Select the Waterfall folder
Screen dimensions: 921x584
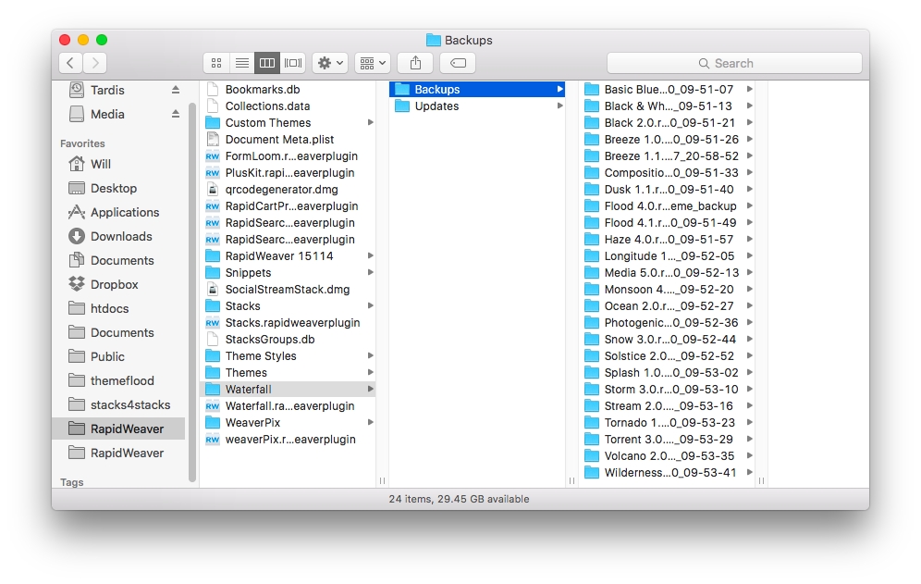coord(288,390)
